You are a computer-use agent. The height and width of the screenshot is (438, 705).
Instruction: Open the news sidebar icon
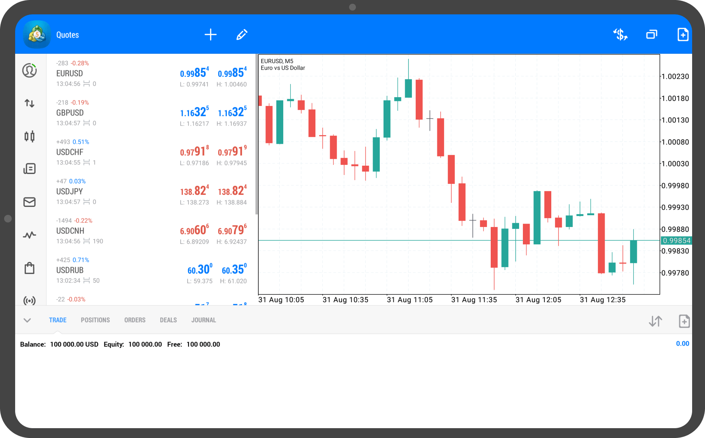pos(30,169)
